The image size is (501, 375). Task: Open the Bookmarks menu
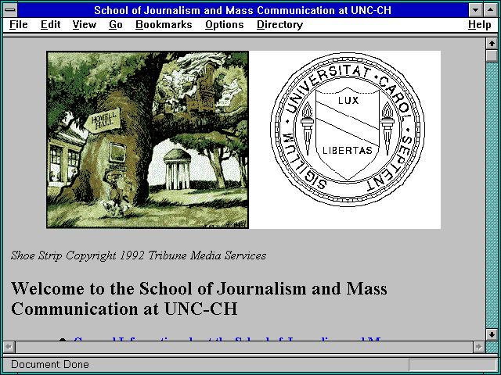point(164,25)
